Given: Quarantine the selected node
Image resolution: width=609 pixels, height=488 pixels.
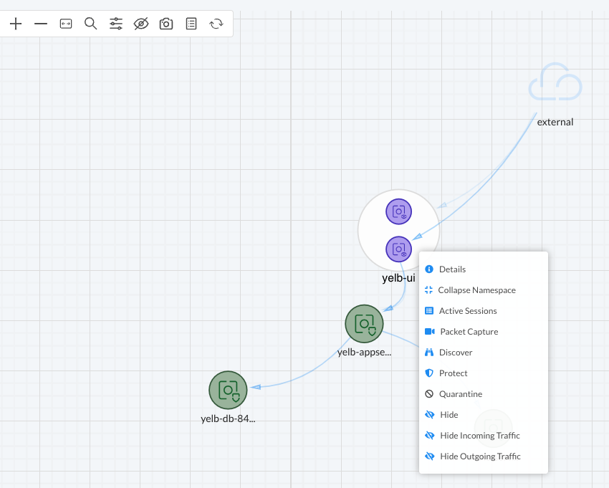Looking at the screenshot, I should [484, 394].
